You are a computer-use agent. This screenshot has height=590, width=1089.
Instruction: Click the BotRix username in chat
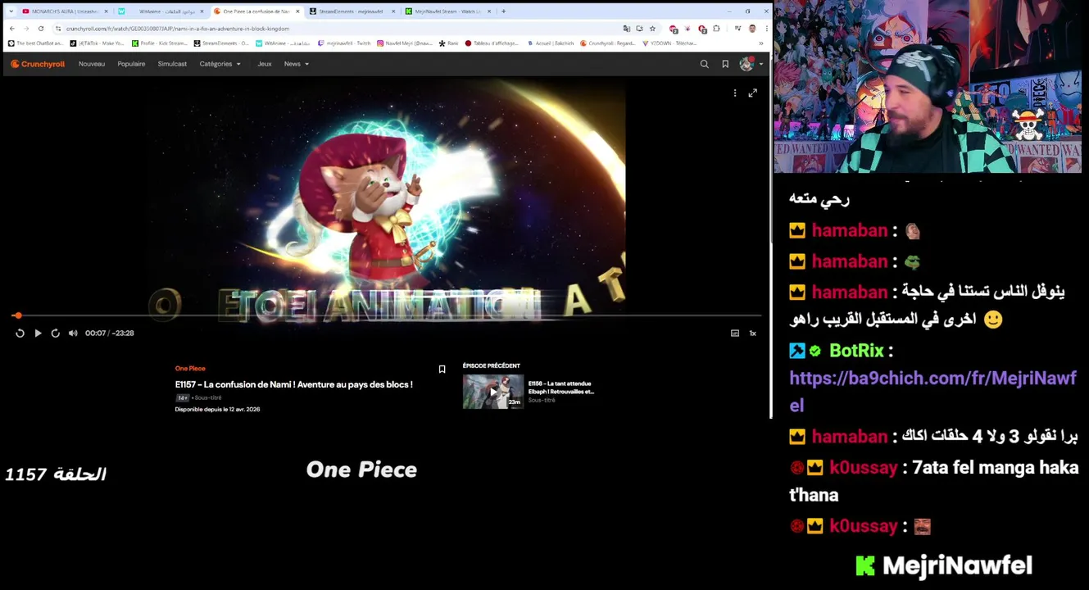click(856, 351)
